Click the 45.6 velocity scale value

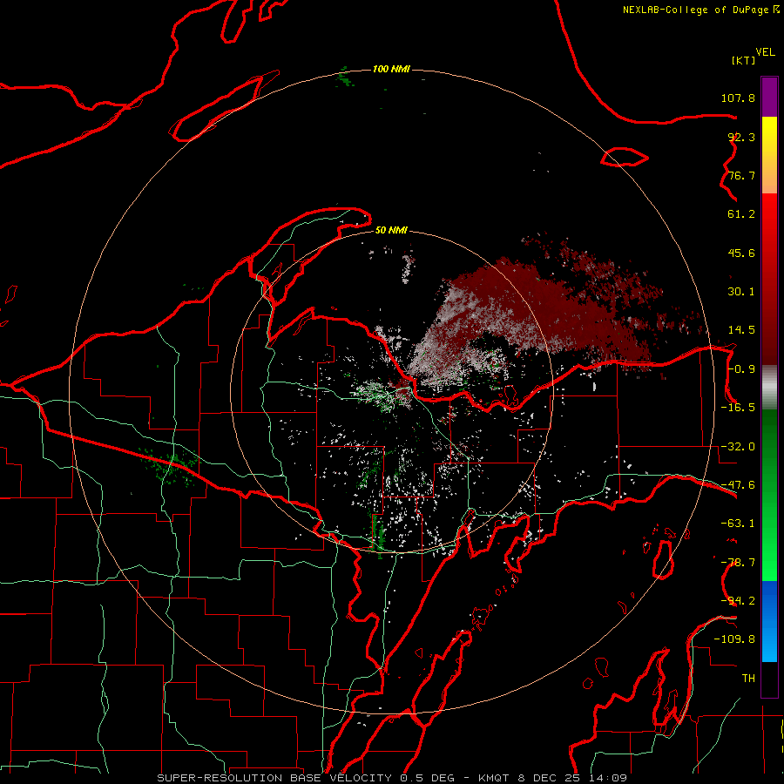click(x=741, y=253)
